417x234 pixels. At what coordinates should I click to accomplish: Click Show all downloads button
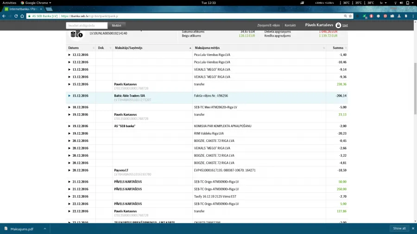click(399, 228)
